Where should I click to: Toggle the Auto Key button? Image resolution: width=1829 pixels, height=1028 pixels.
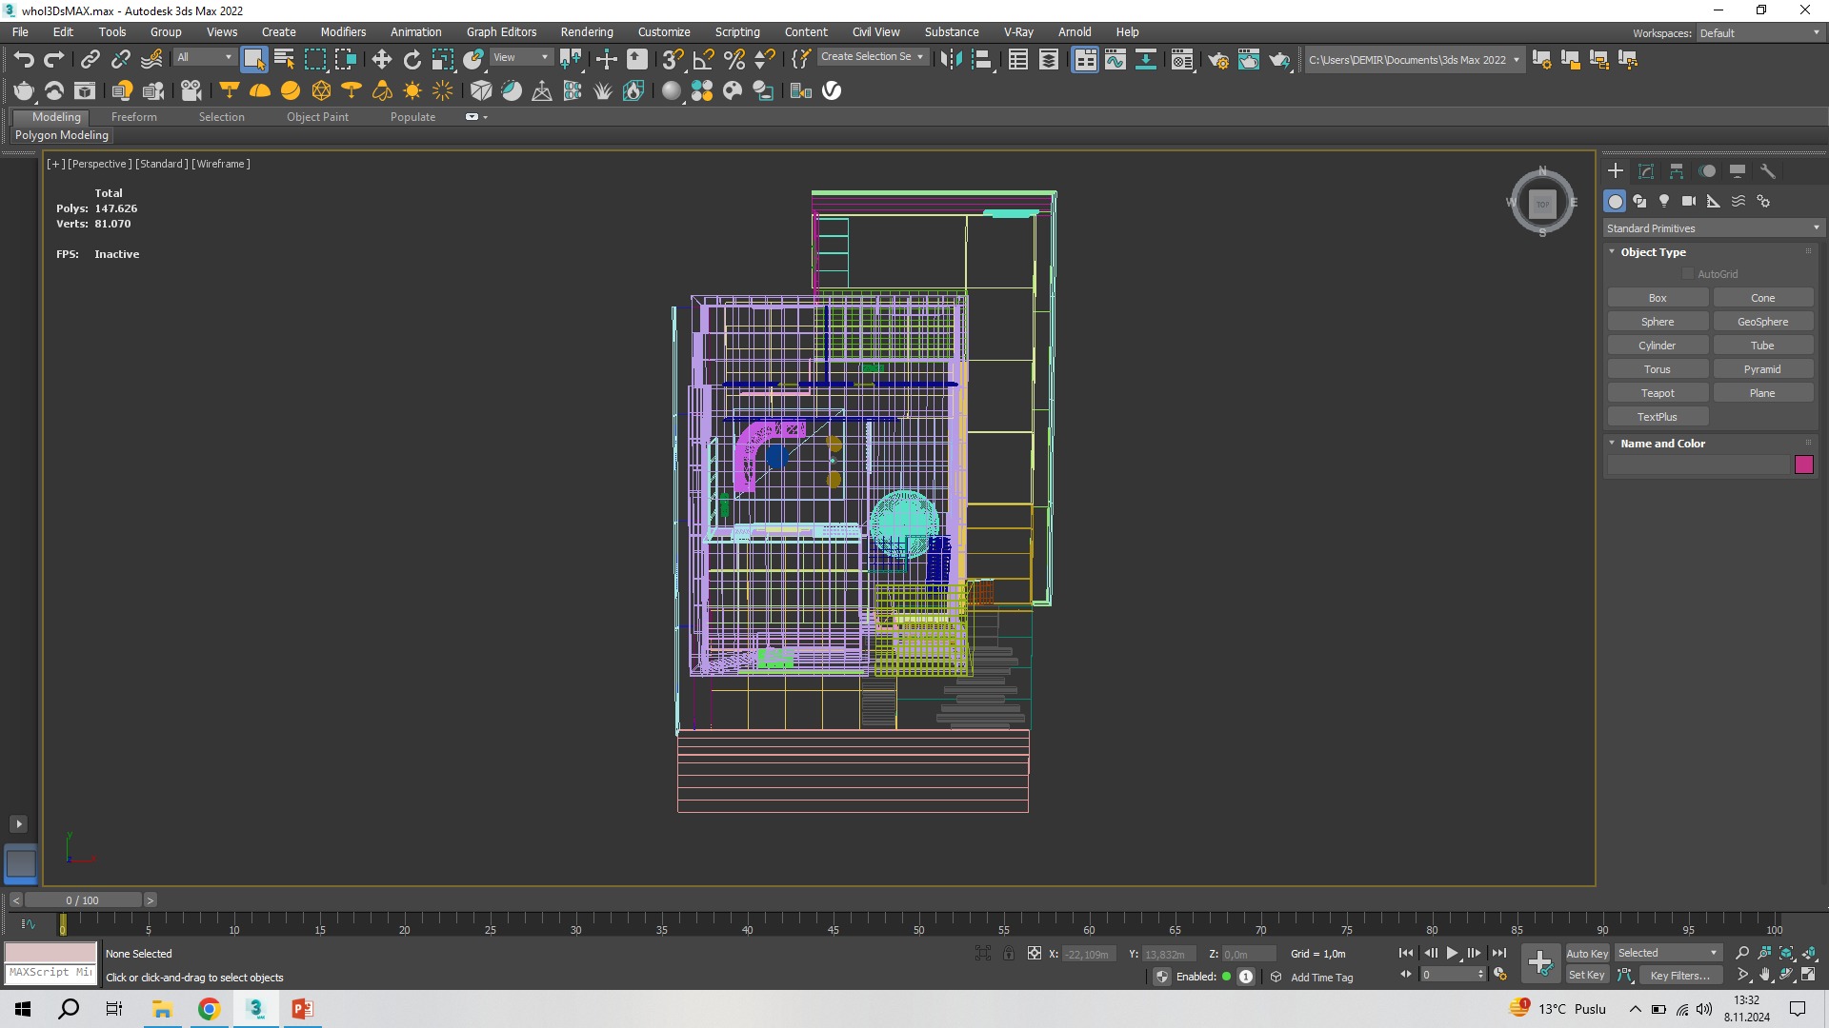pos(1586,953)
